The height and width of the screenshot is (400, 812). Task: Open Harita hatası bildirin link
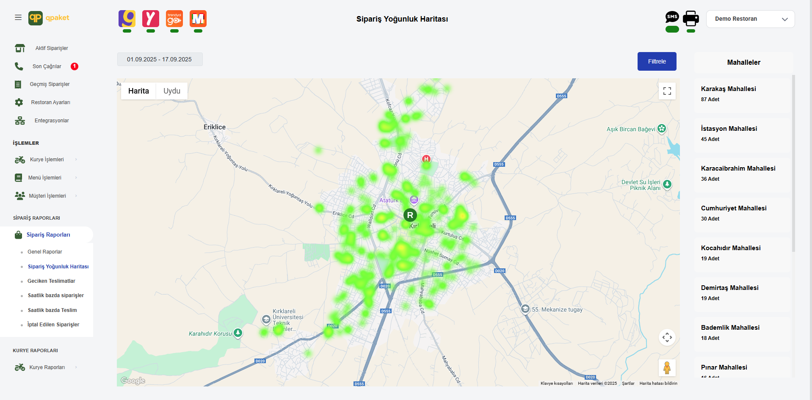click(x=658, y=383)
